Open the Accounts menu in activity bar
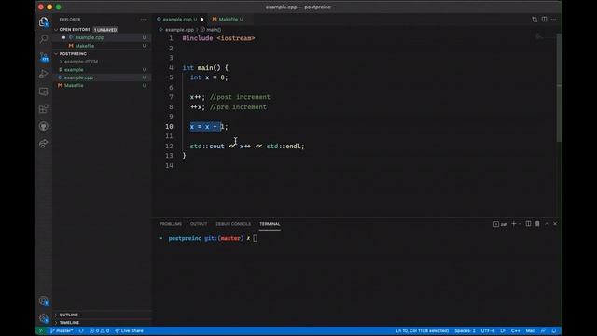Viewport: 597px width, 336px height. click(x=44, y=301)
